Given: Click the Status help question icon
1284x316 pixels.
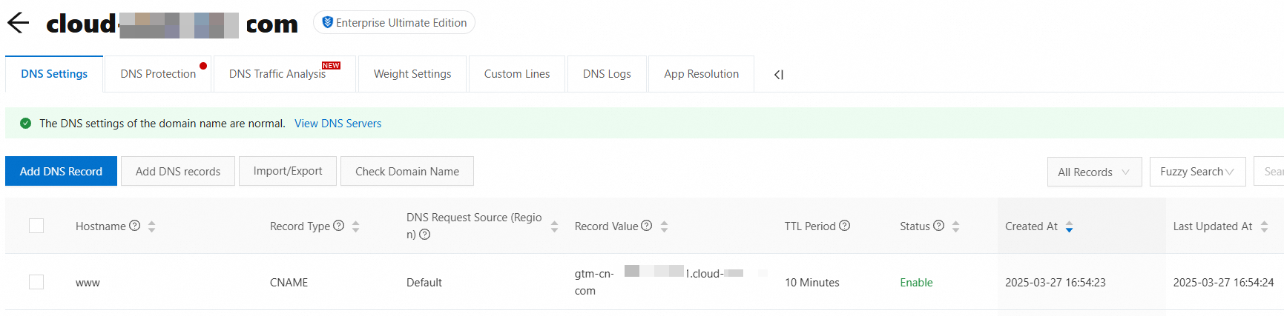Looking at the screenshot, I should click(x=938, y=226).
